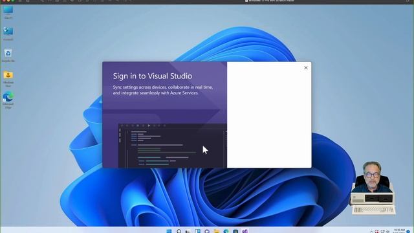This screenshot has height=233, width=414.
Task: Launch File Explorer from the taskbar
Action: (x=217, y=231)
